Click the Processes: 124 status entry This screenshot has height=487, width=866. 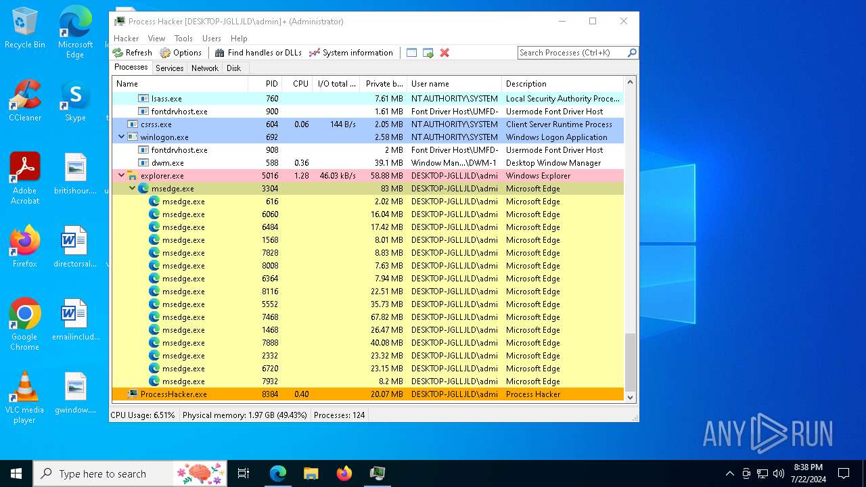tap(340, 415)
